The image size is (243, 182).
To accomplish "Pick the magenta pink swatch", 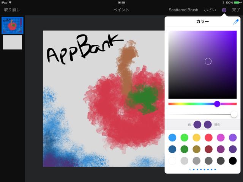I will click(x=221, y=138).
